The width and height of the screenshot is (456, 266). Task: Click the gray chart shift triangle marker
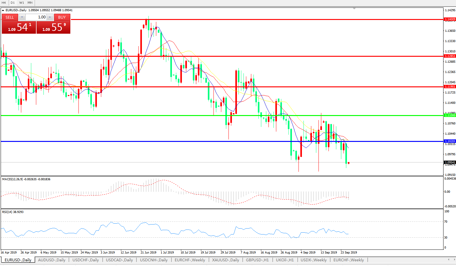pyautogui.click(x=354, y=8)
